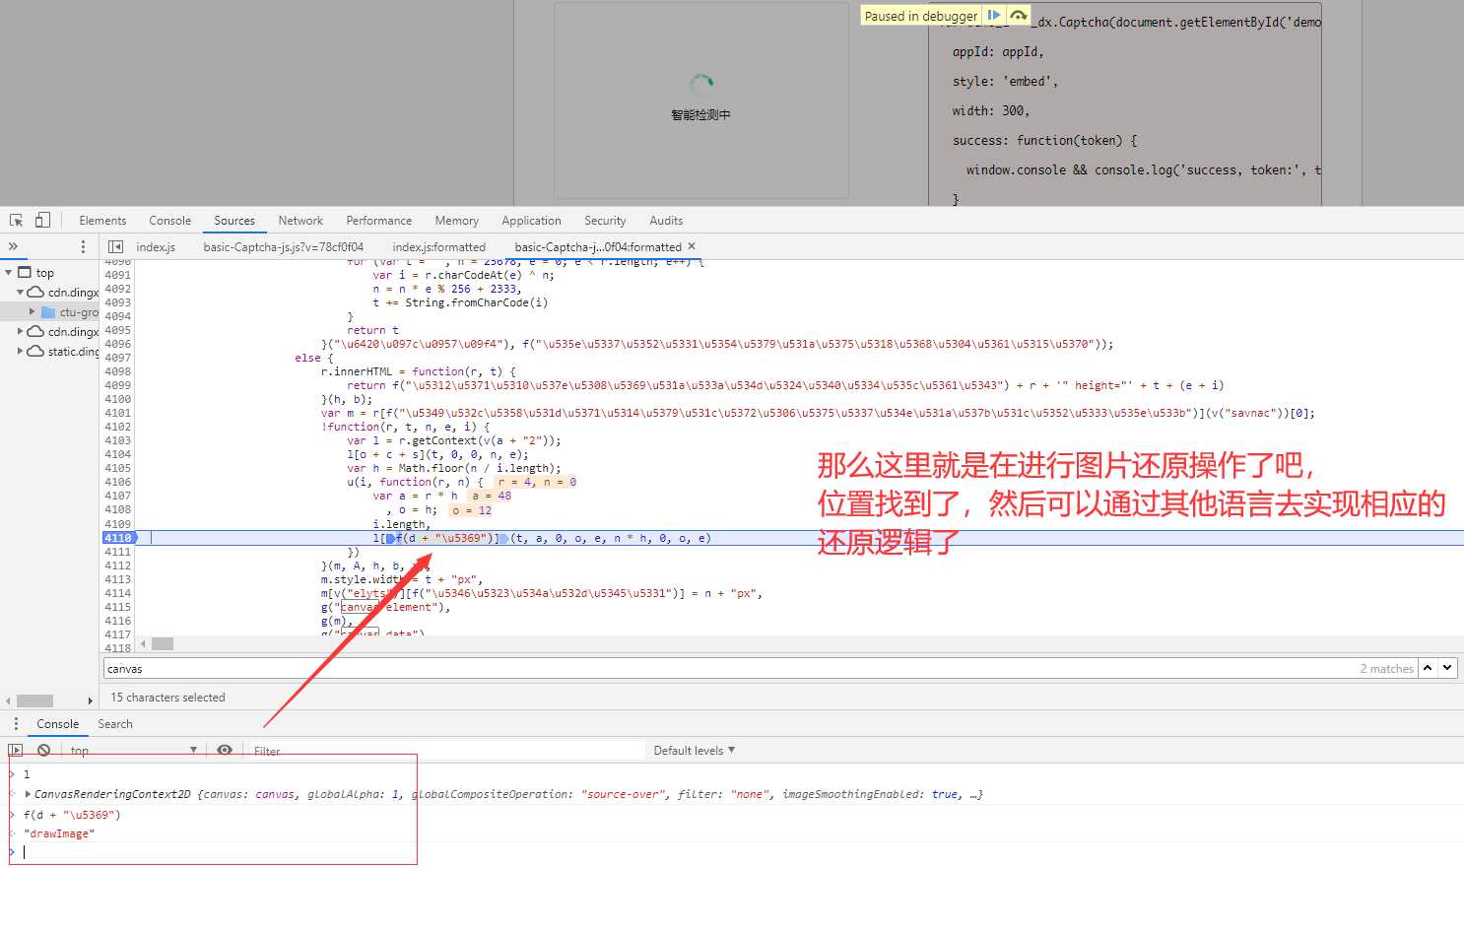Expand the second cdn.dingx domain node
This screenshot has width=1464, height=932.
point(20,331)
